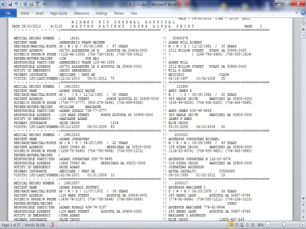Open the References tab
This screenshot has height=229, width=306.
pyautogui.click(x=81, y=13)
